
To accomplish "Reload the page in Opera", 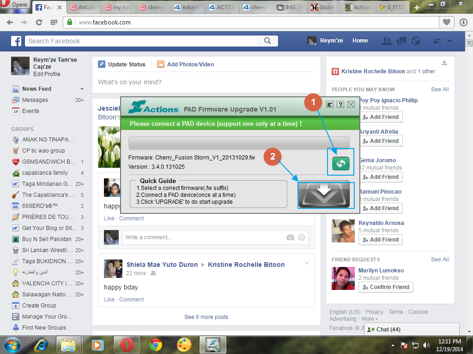I will coord(39,22).
